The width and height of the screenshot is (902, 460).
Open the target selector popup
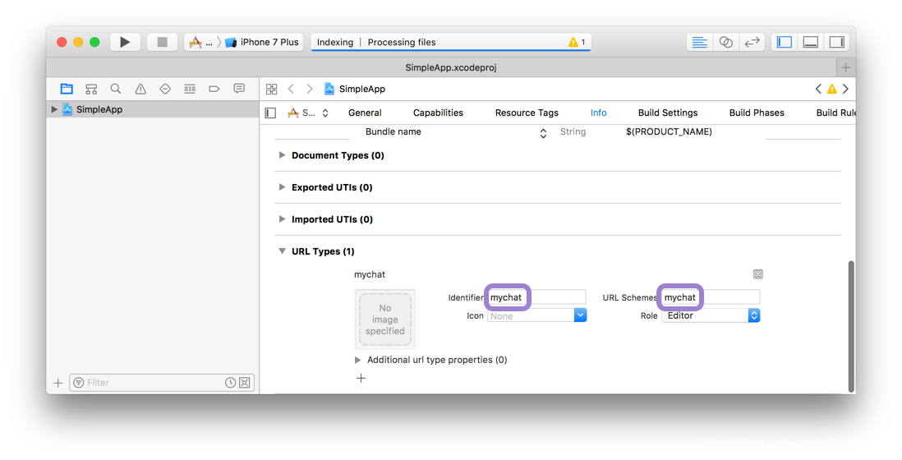[308, 113]
